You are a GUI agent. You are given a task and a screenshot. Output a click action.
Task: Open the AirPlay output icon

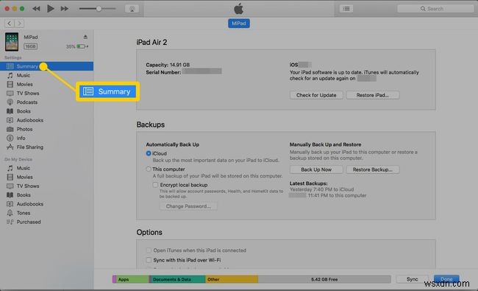[132, 9]
